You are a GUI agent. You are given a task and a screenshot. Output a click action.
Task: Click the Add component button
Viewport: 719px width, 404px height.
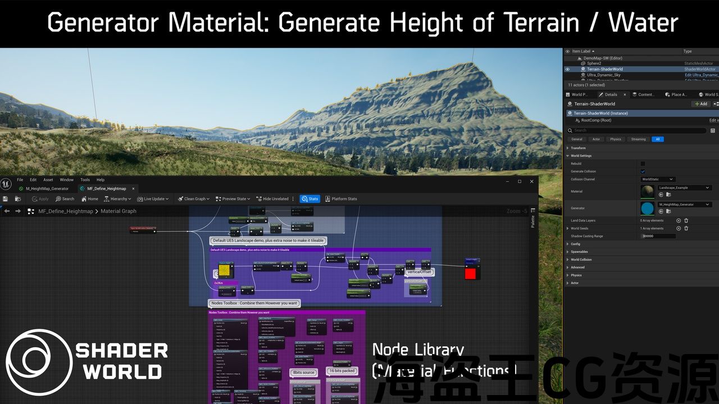click(x=700, y=104)
